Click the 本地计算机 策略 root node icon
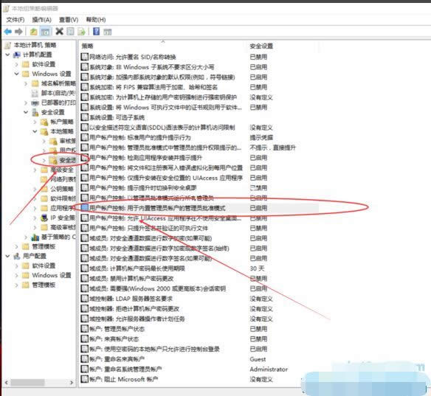This screenshot has width=431, height=396. click(8, 45)
